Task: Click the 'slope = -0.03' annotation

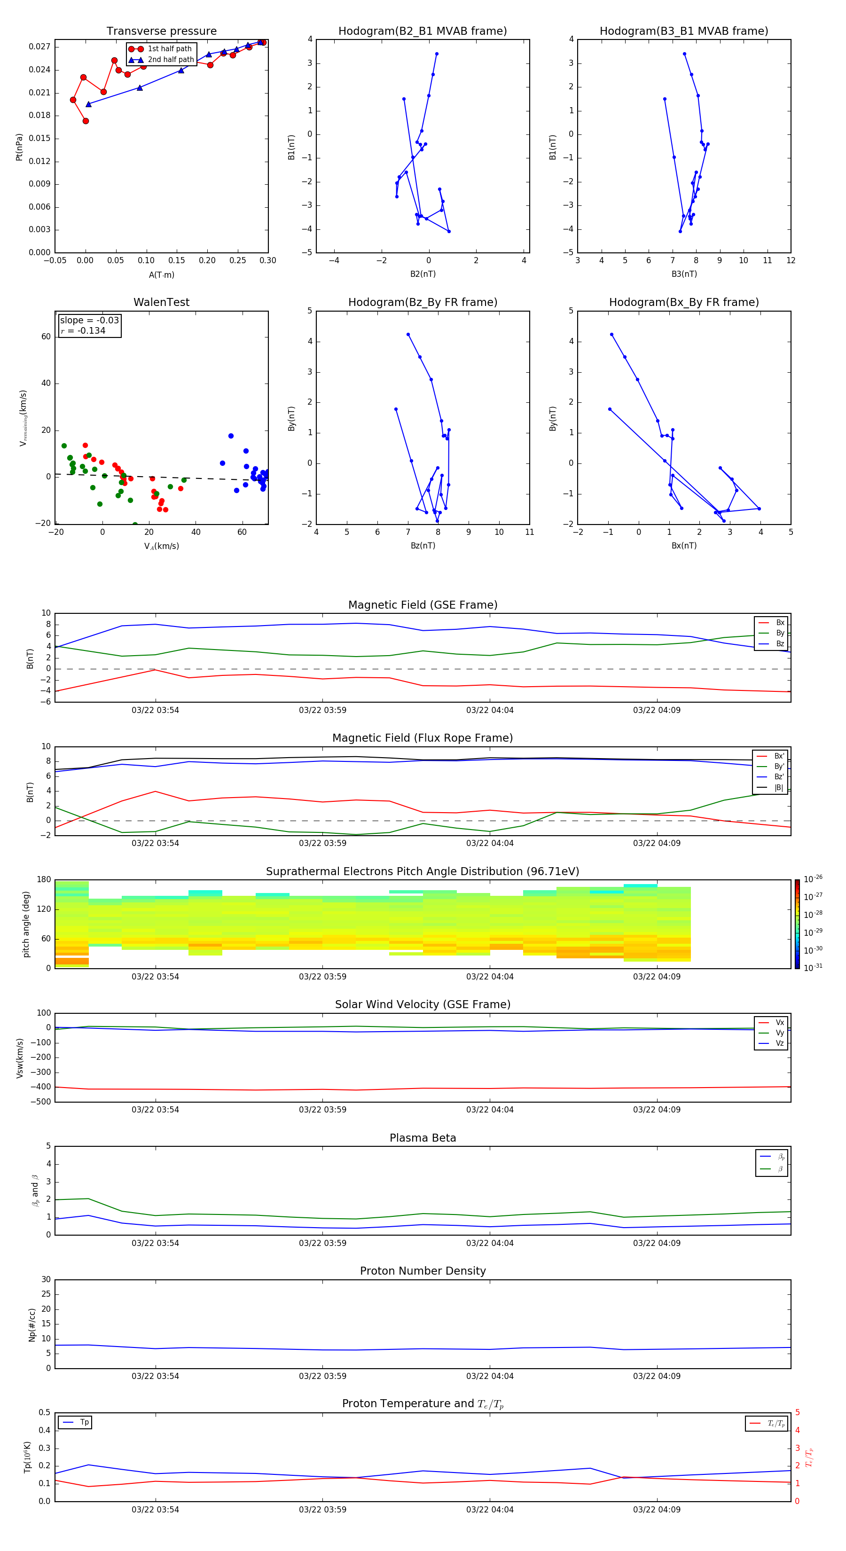Action: [90, 321]
